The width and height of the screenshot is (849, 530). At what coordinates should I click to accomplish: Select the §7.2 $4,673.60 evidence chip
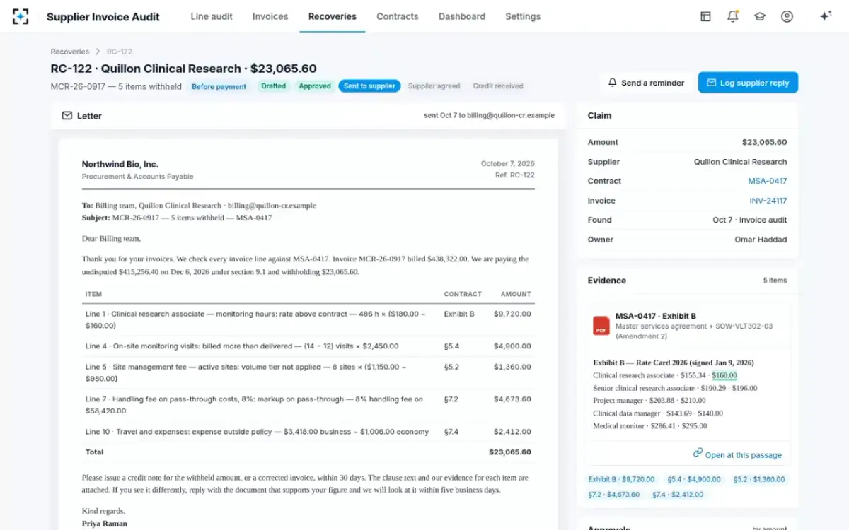click(x=614, y=495)
